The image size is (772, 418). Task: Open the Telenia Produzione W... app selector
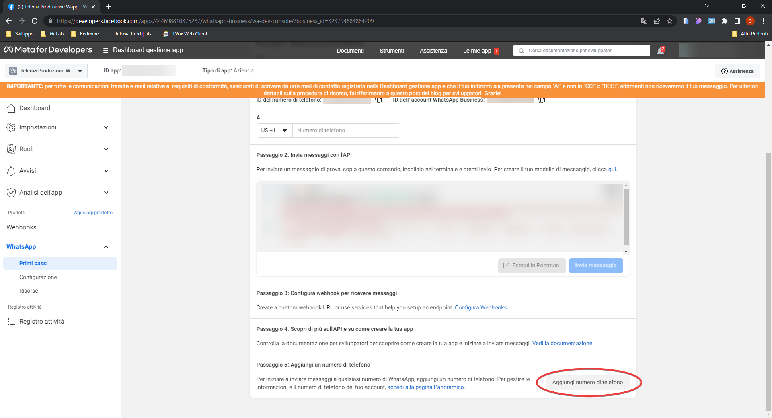pos(46,71)
